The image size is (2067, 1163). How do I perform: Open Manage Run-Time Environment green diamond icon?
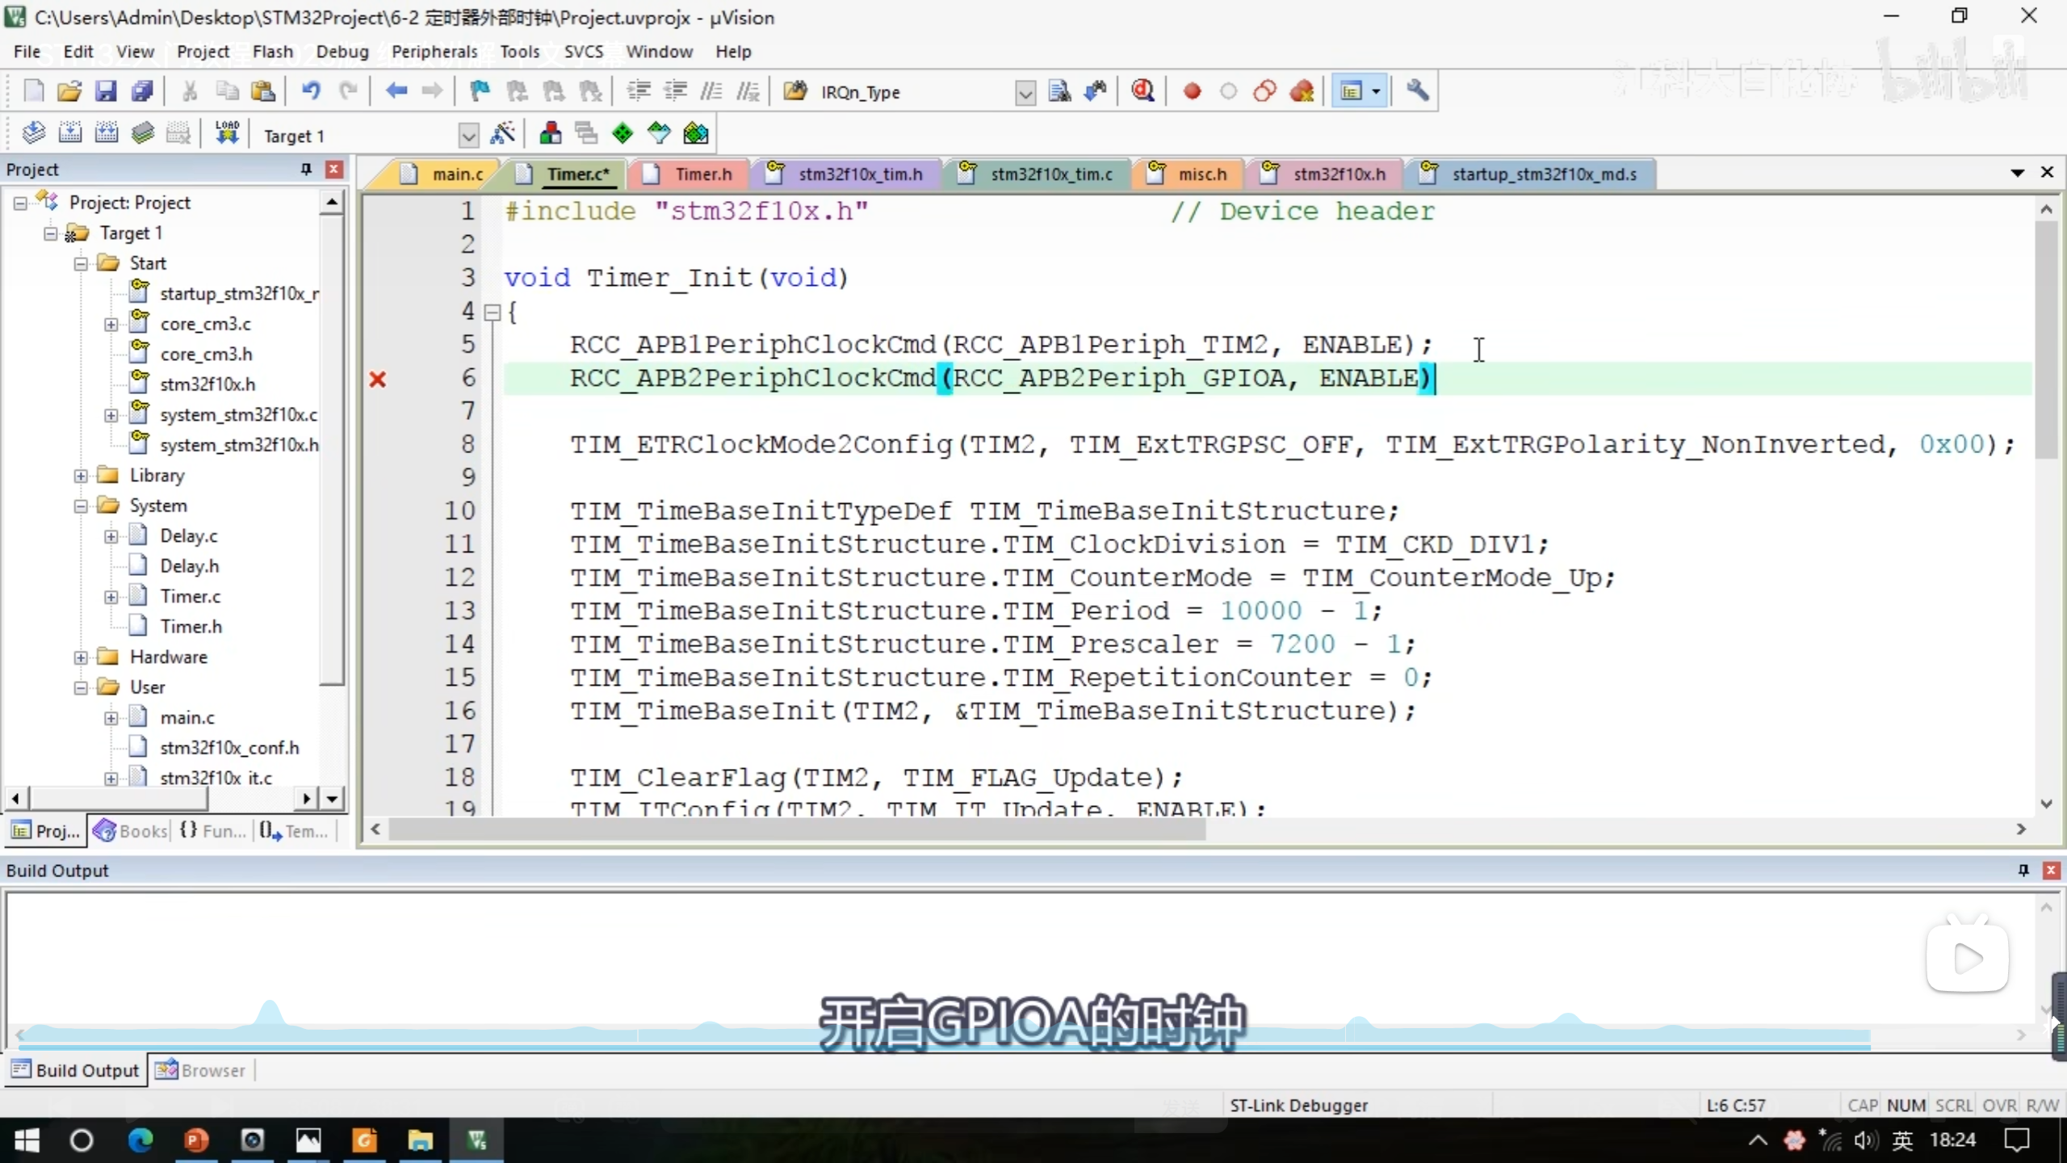click(x=622, y=134)
